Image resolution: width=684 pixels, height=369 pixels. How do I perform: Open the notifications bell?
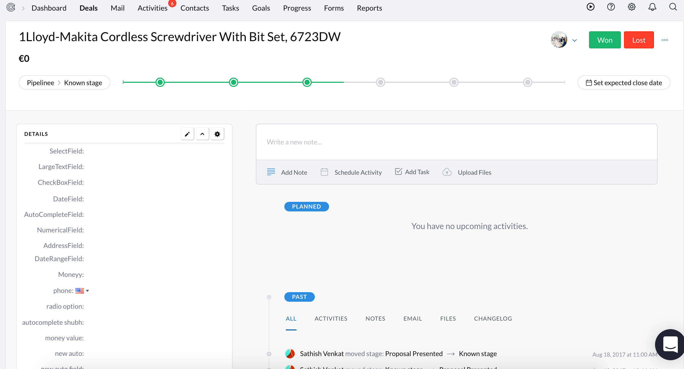pos(652,7)
